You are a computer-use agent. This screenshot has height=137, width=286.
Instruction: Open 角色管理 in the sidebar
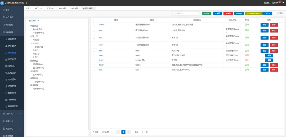coord(12,46)
